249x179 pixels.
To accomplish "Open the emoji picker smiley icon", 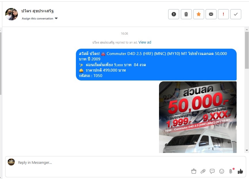I will pos(221,171).
